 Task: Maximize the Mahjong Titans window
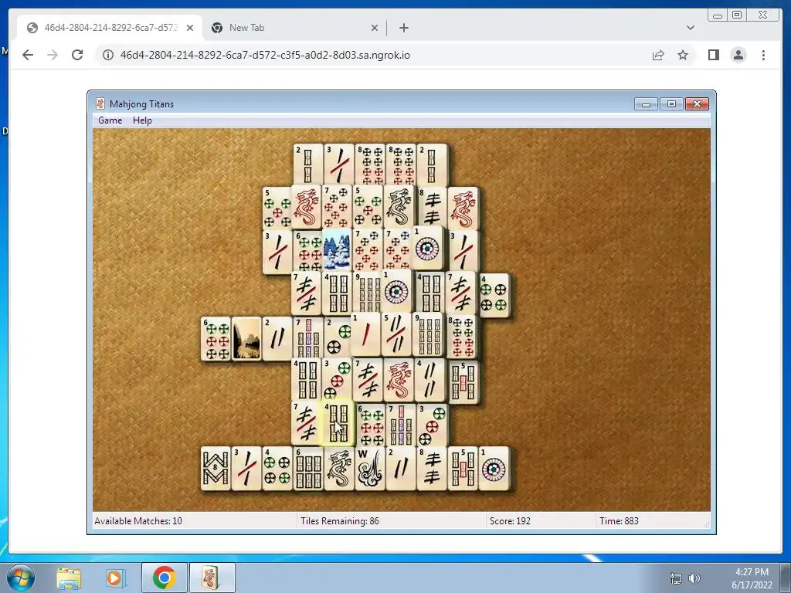pyautogui.click(x=671, y=104)
